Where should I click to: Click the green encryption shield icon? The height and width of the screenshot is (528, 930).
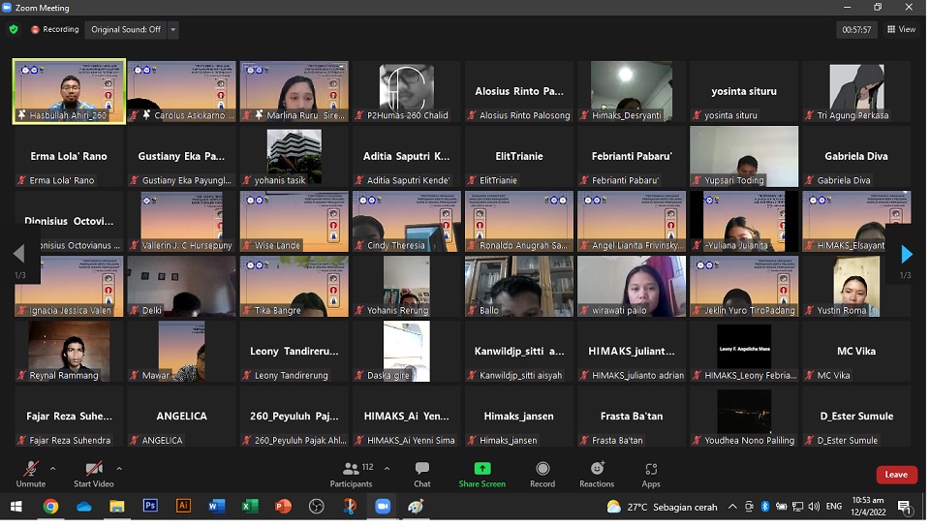point(14,30)
